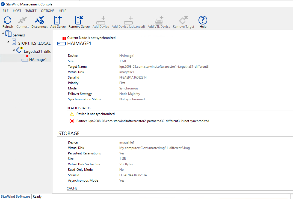Click the Add Device toolbar icon
293x199 pixels.
[x=101, y=20]
